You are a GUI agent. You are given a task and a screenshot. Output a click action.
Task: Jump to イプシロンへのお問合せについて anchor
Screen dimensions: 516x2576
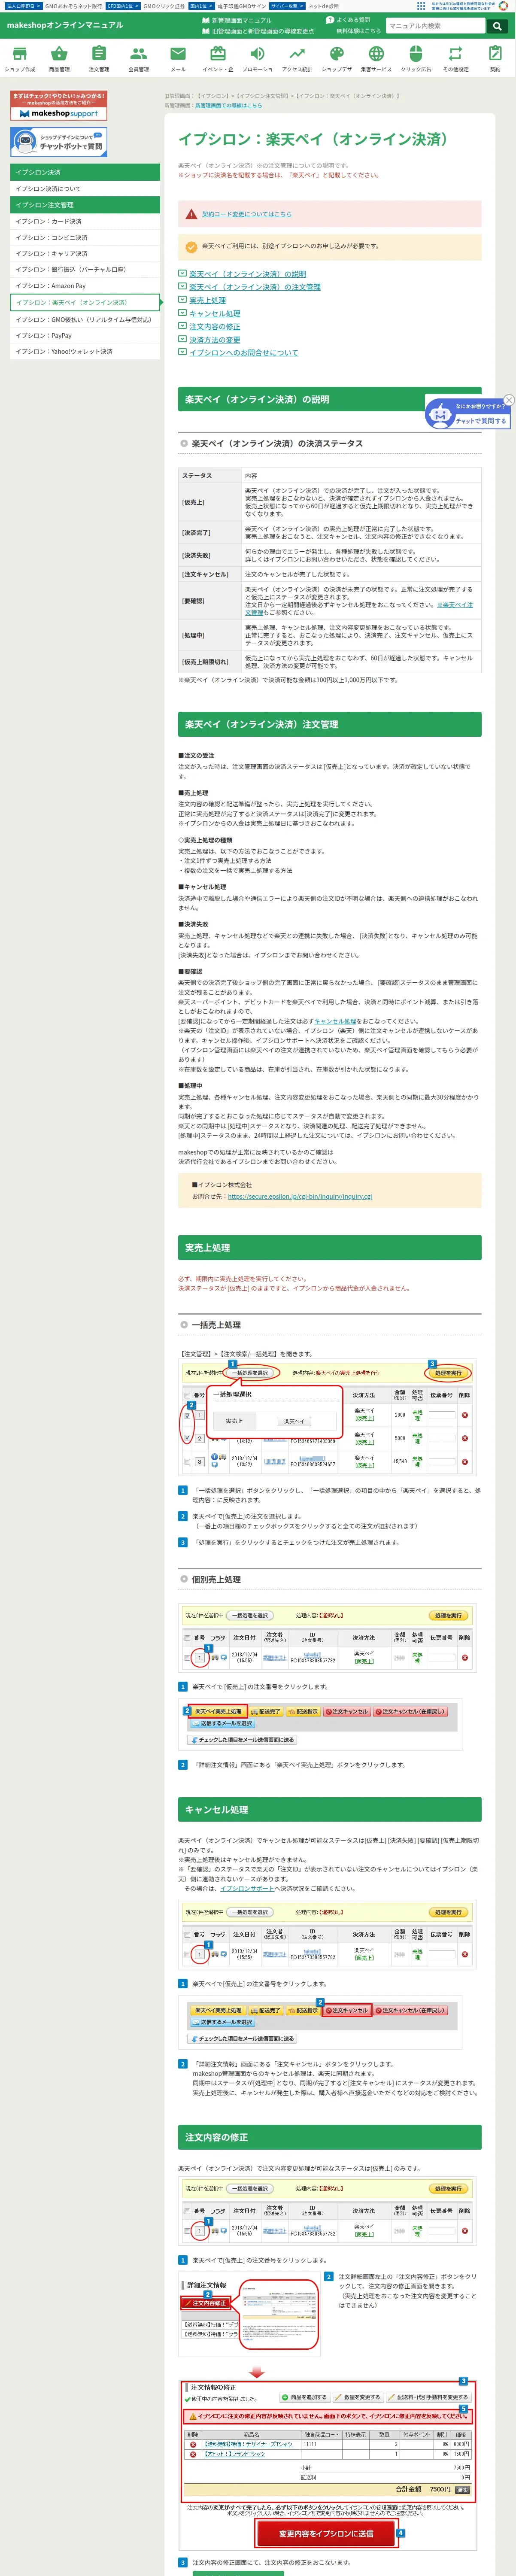coord(243,352)
